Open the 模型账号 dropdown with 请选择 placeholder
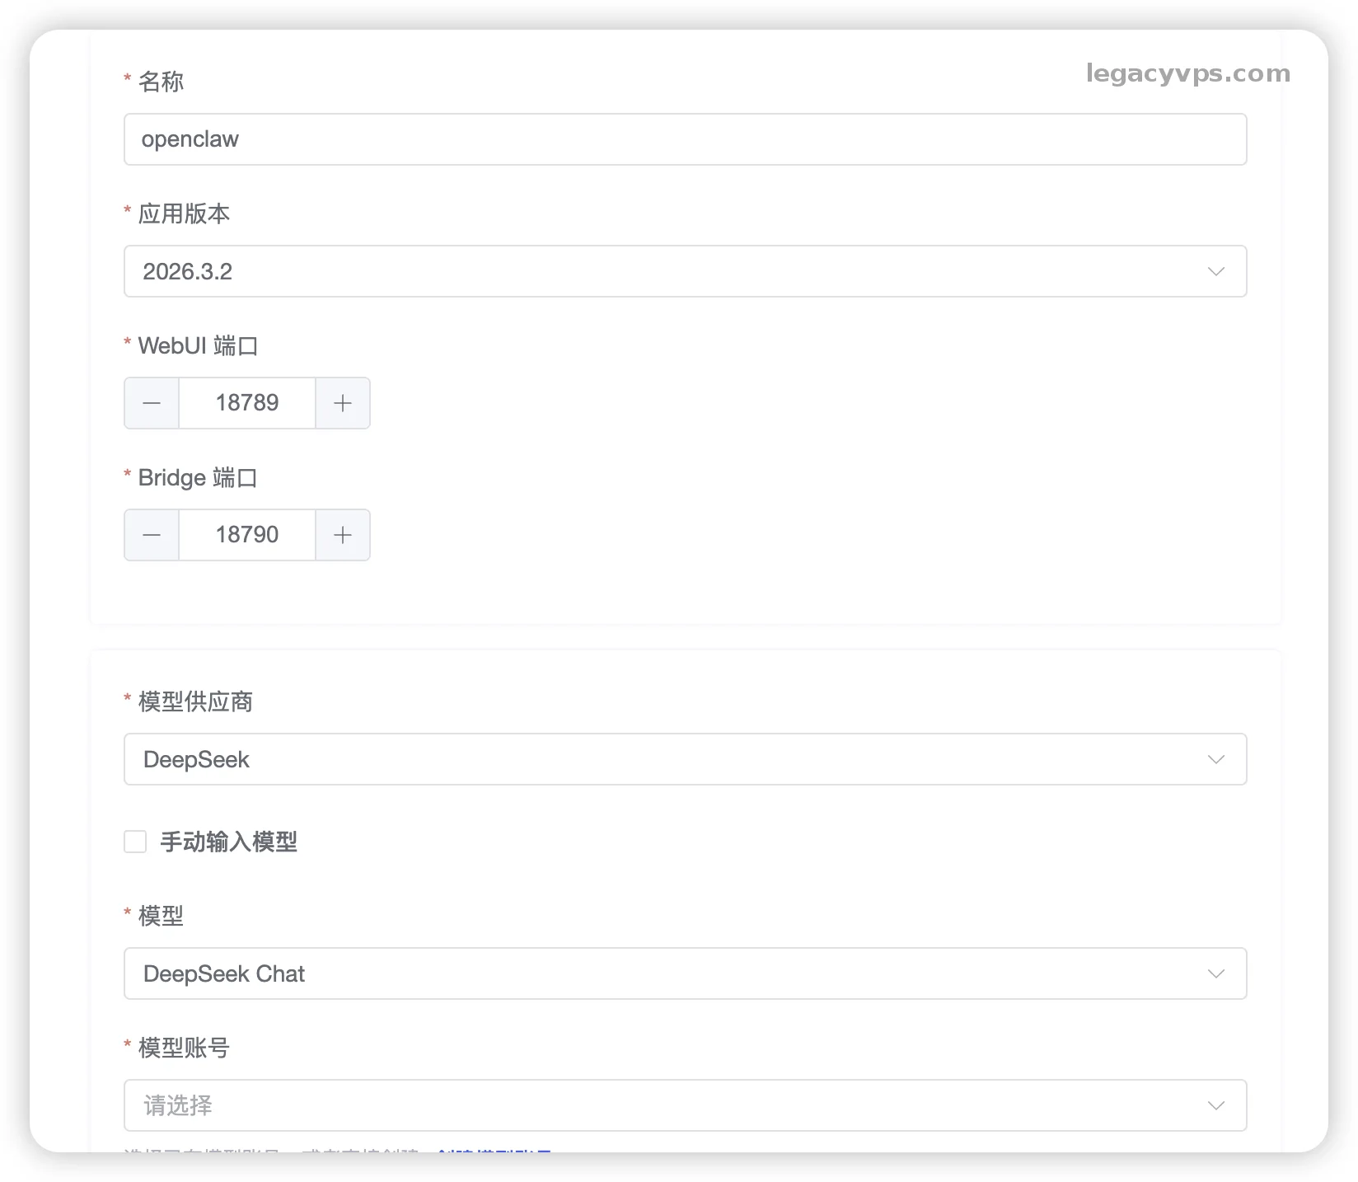1358x1182 pixels. (x=659, y=1105)
